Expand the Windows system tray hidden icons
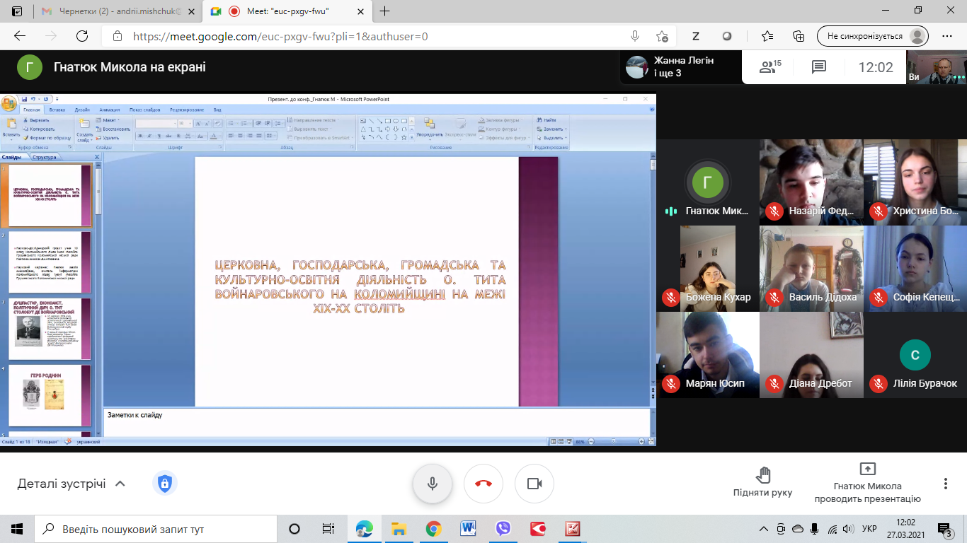967x543 pixels. click(763, 529)
